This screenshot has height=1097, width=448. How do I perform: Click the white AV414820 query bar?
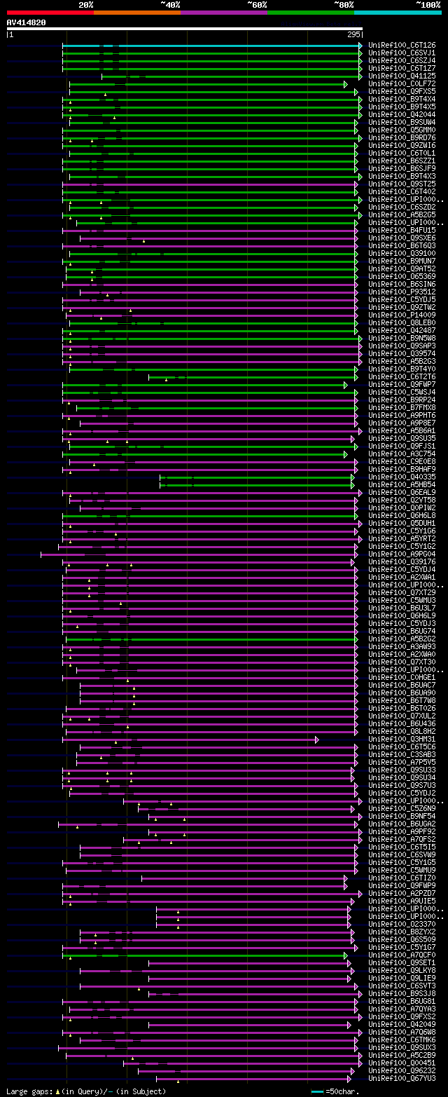[x=185, y=29]
